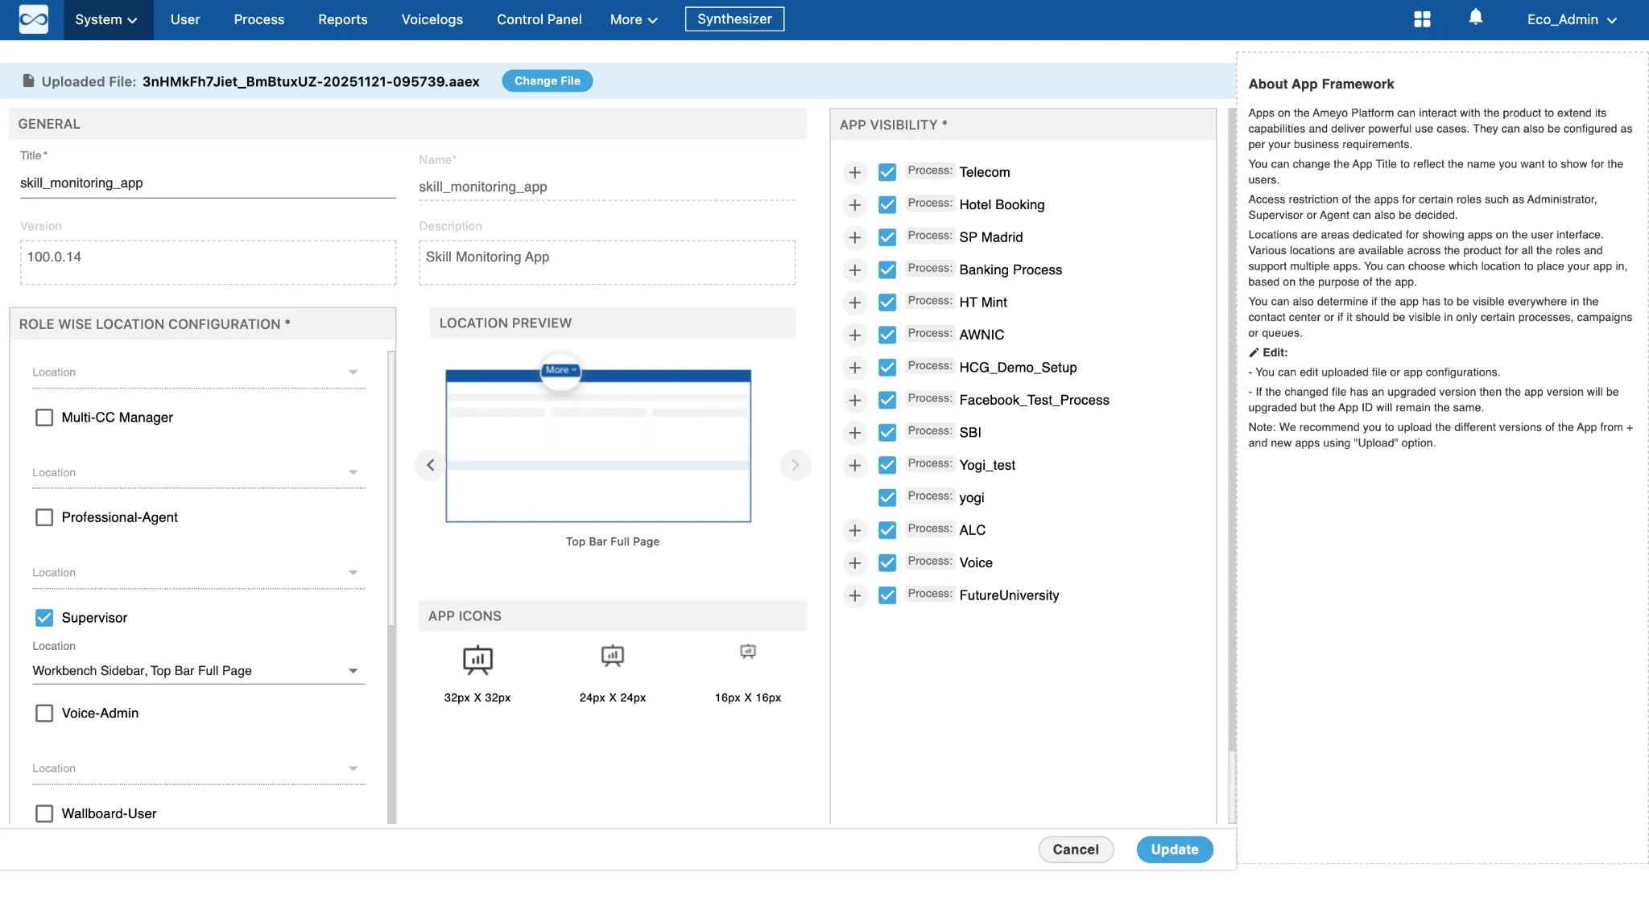Open the Voicelogs menu item
Viewport: 1649px width, 897px height.
(x=432, y=19)
